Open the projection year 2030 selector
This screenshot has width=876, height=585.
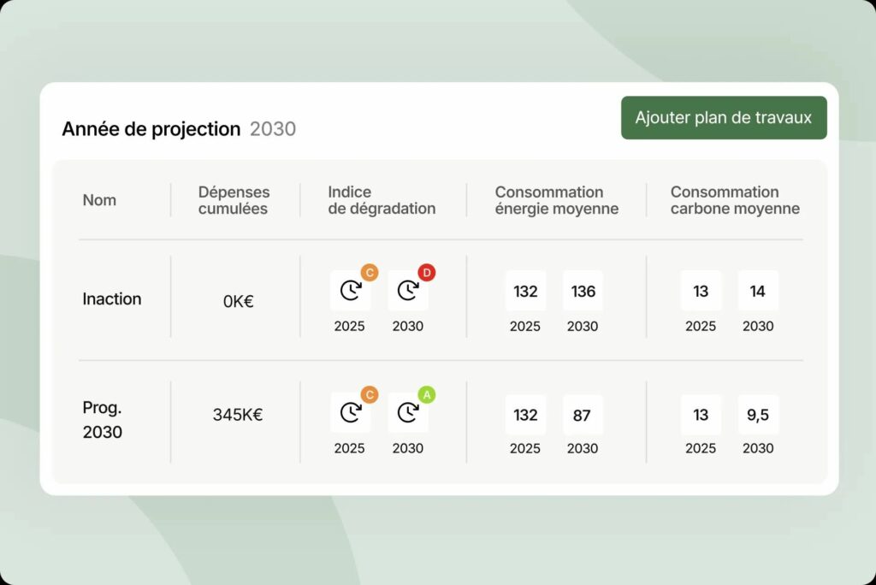click(x=273, y=128)
